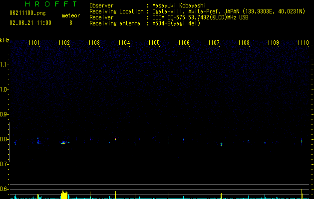
Task: Click the ICOM IC-575 receiver line
Action: [200, 17]
